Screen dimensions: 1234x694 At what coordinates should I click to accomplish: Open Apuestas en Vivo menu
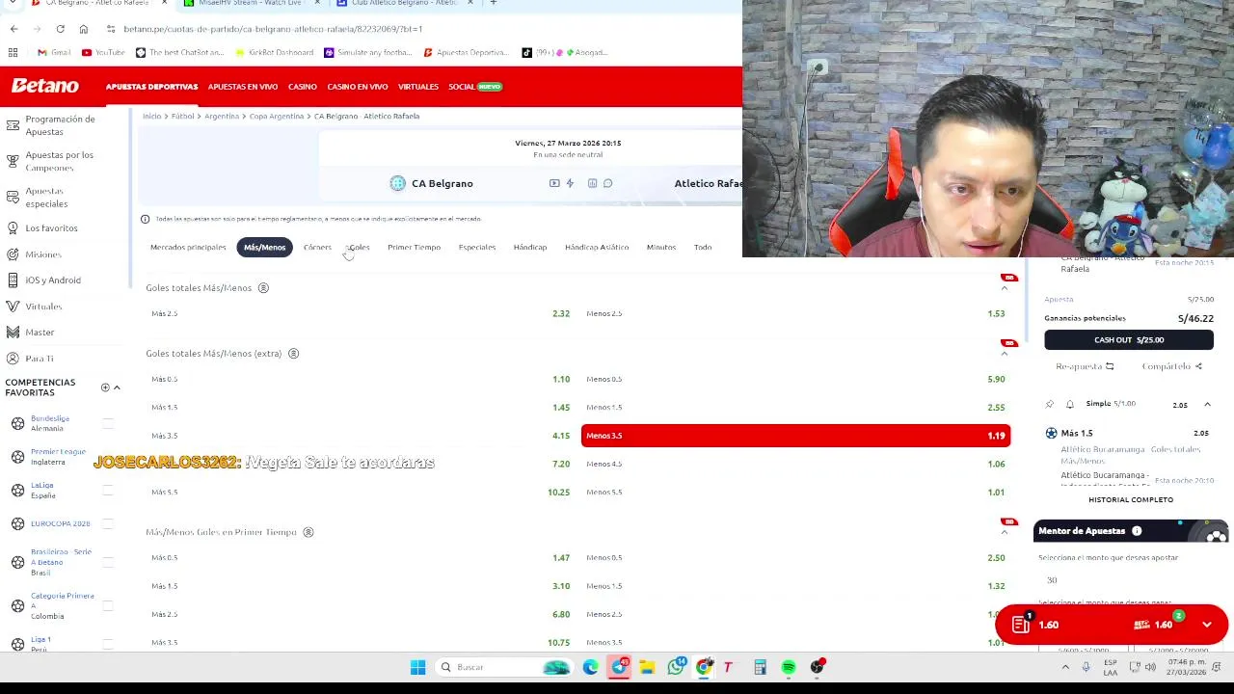point(243,87)
